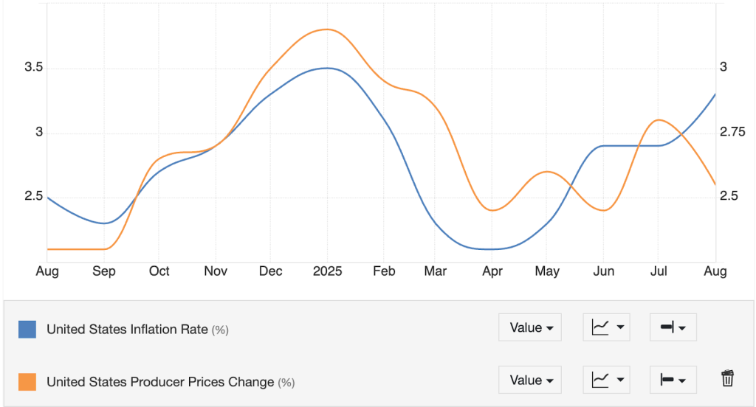Select the Jul x-axis label

658,271
